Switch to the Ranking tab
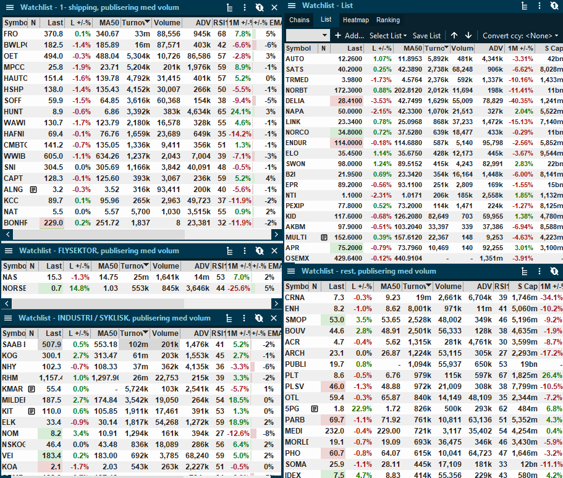This screenshot has height=478, width=563. point(388,20)
